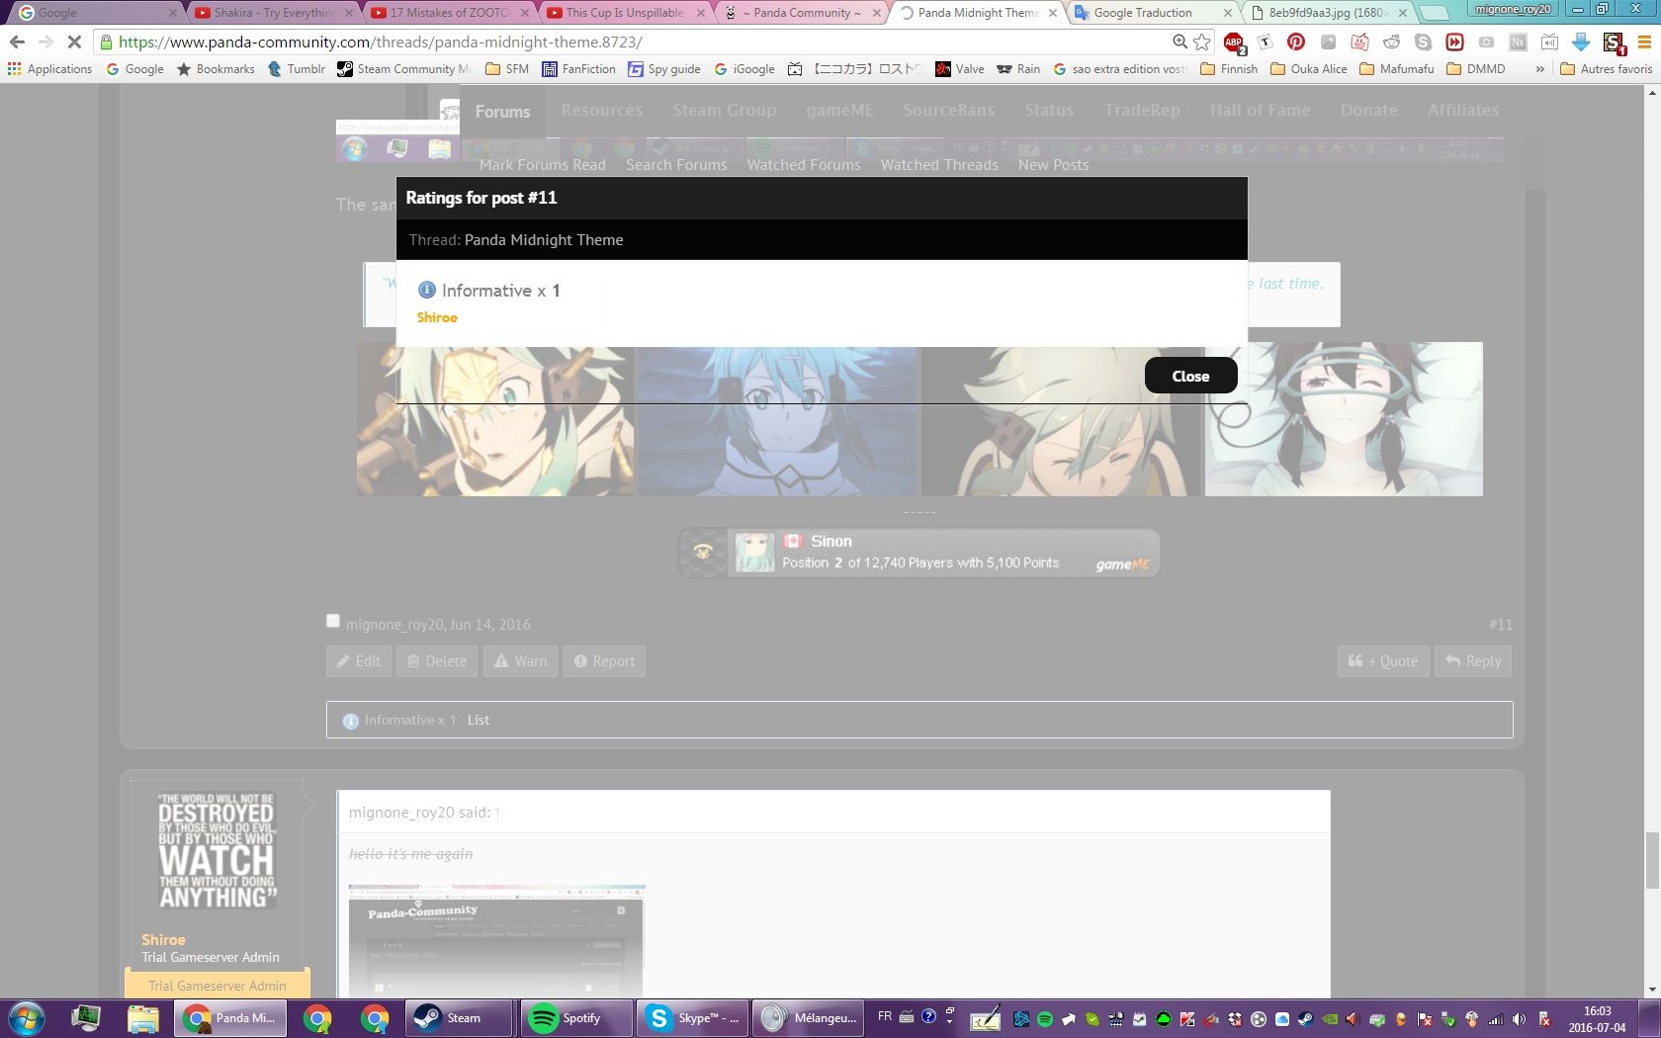Click the Windows Start button
Image resolution: width=1661 pixels, height=1038 pixels.
coord(27,1018)
